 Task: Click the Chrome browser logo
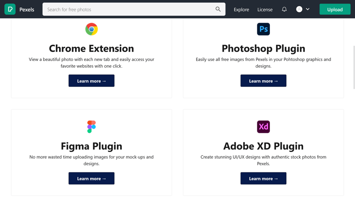[x=91, y=29]
